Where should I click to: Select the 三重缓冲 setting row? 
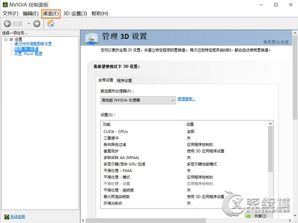click(184, 138)
